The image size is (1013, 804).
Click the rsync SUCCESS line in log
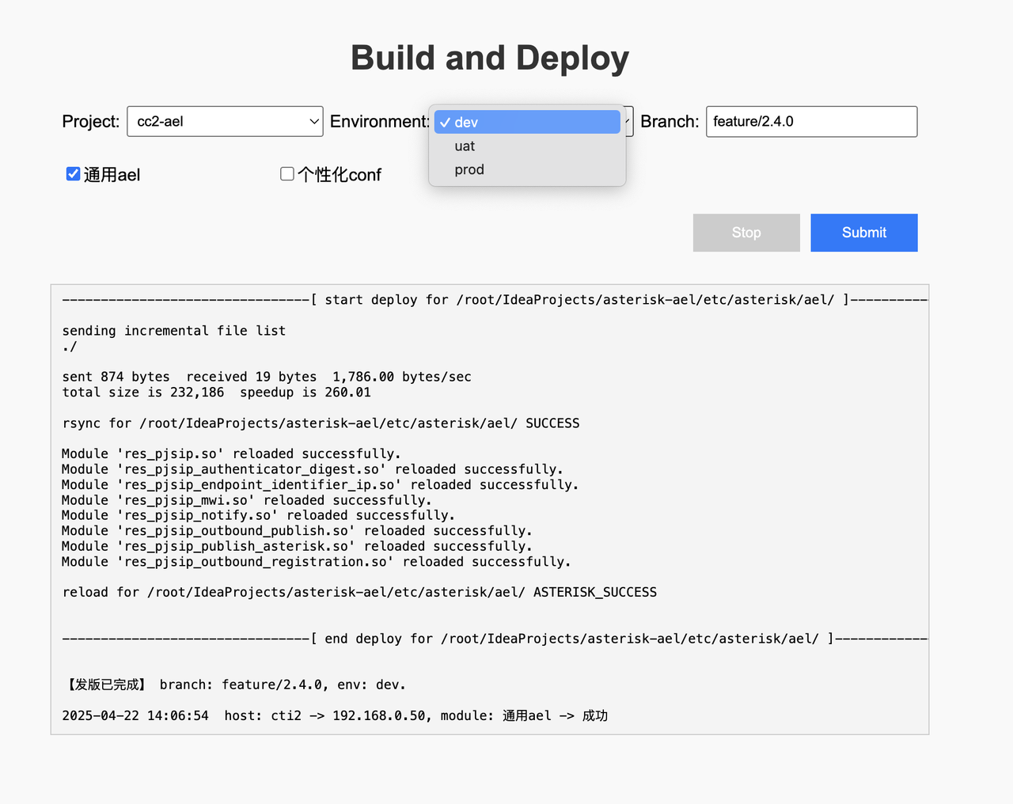click(x=321, y=423)
